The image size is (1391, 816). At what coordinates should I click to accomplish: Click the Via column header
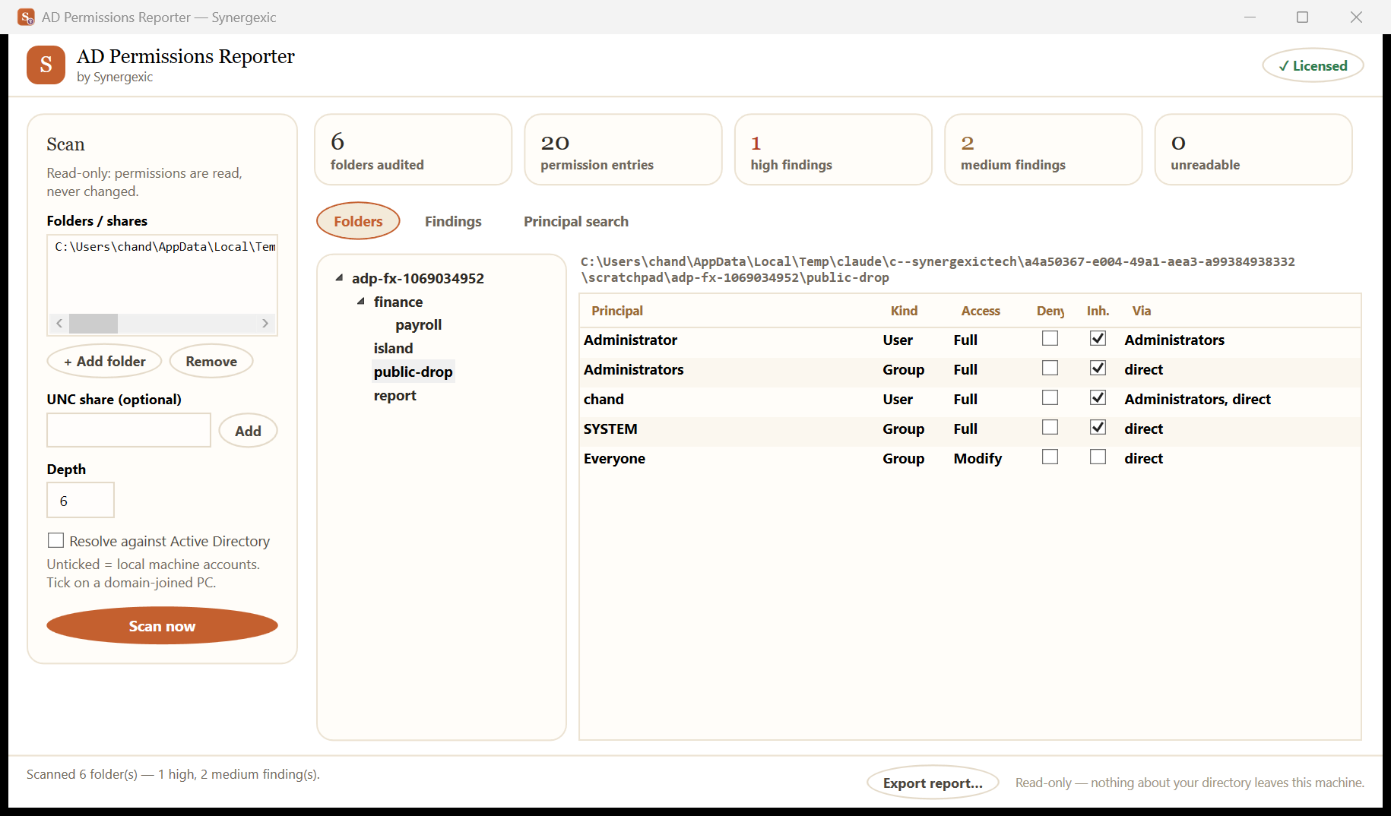coord(1141,311)
